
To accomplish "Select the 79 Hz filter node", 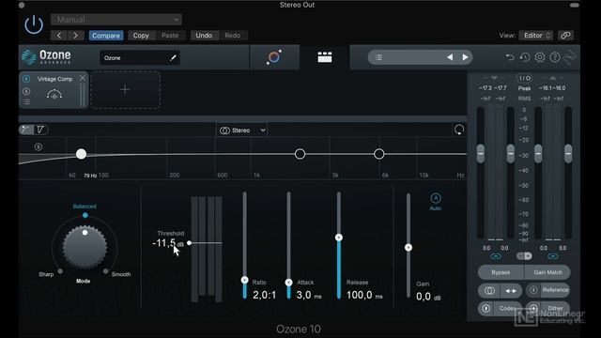I will click(81, 154).
